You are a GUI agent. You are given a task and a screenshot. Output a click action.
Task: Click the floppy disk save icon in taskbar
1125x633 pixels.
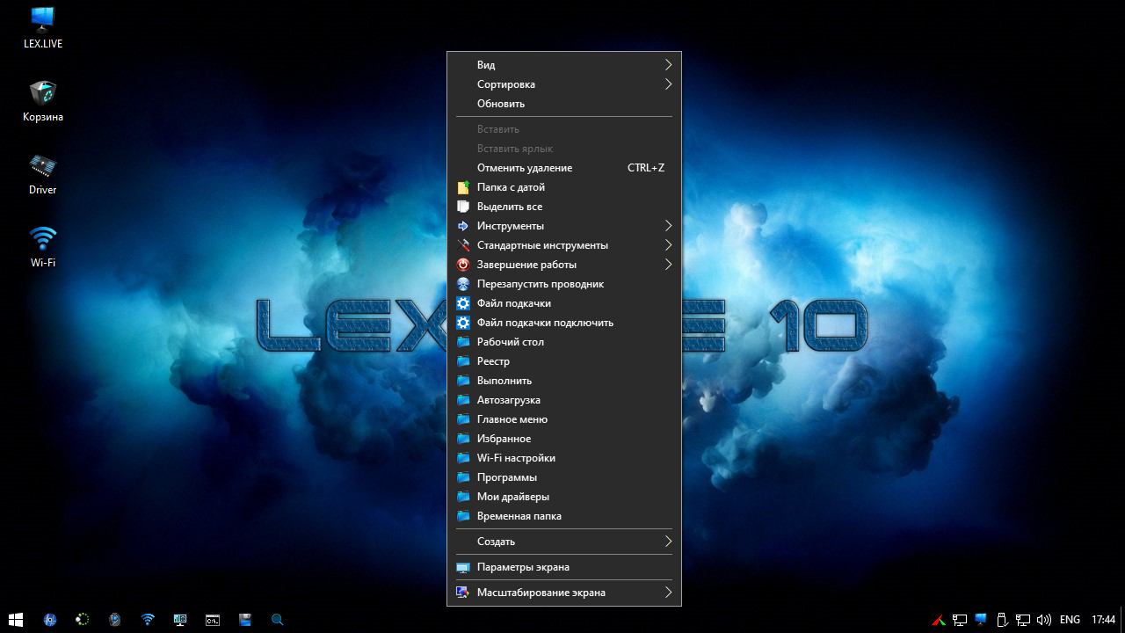[x=245, y=620]
